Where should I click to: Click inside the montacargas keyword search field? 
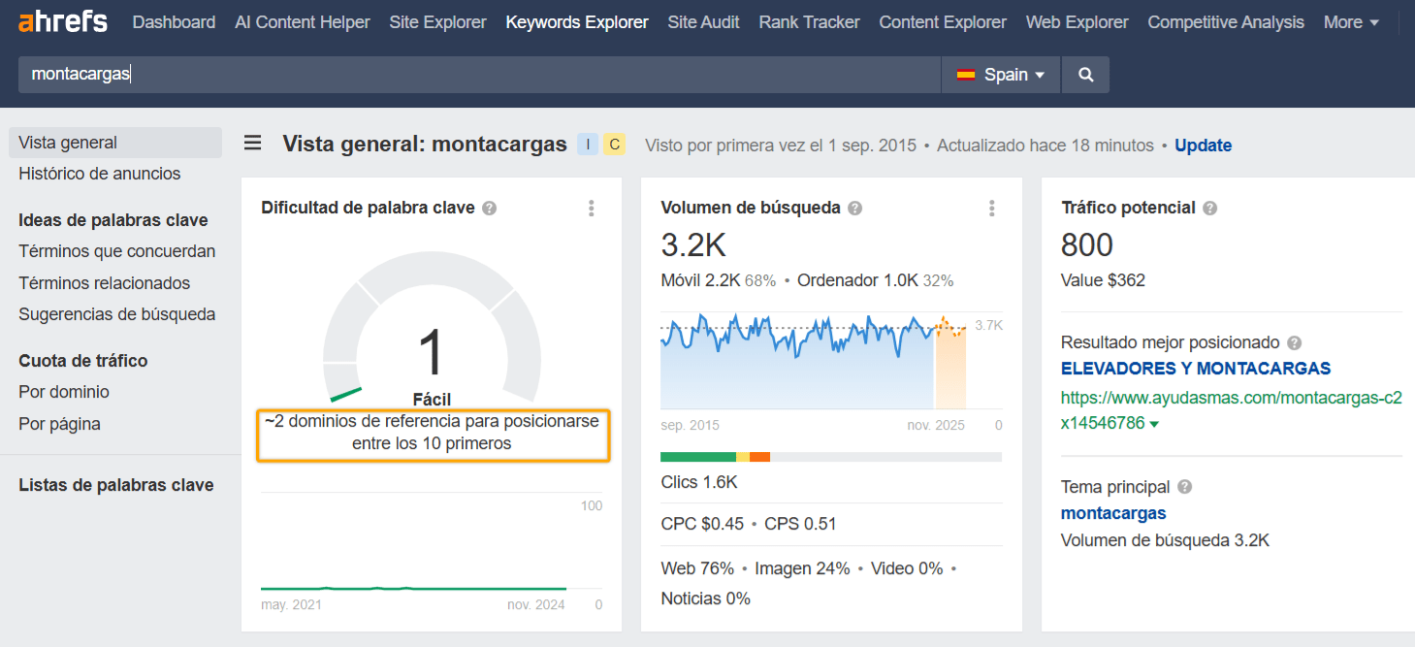388,74
